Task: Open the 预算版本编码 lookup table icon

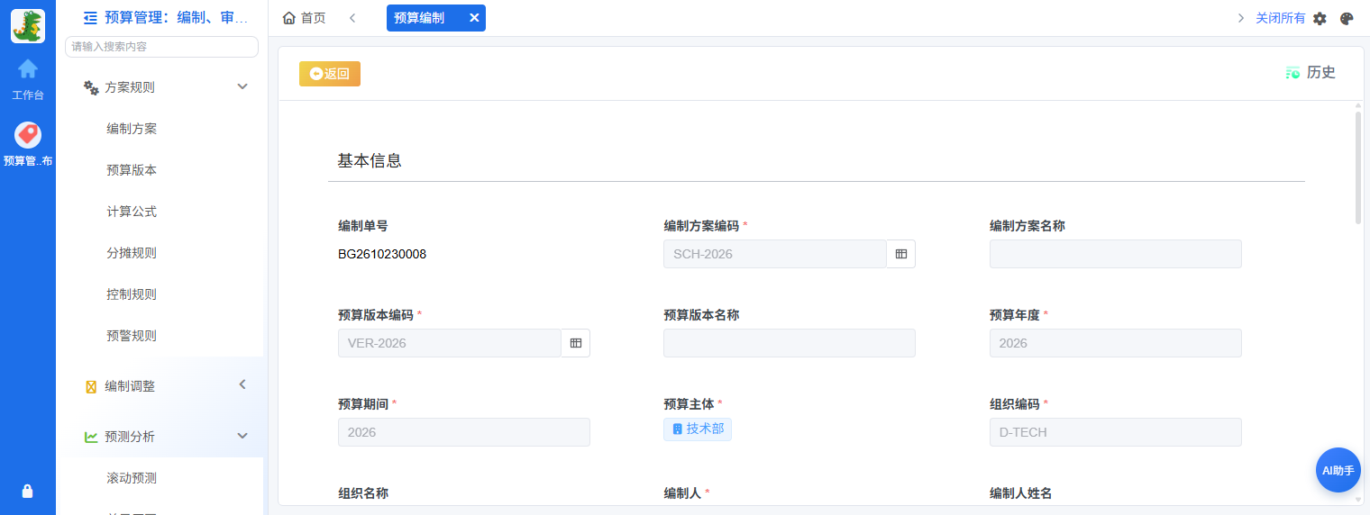Action: click(x=576, y=343)
